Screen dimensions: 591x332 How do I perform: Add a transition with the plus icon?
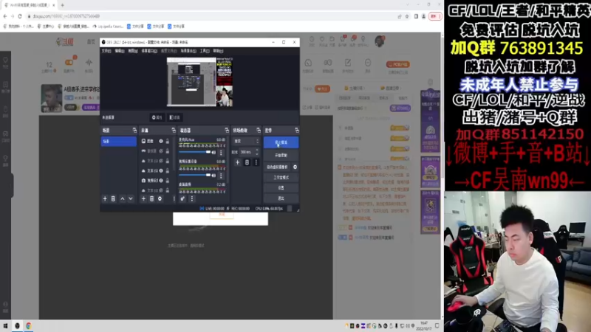237,162
